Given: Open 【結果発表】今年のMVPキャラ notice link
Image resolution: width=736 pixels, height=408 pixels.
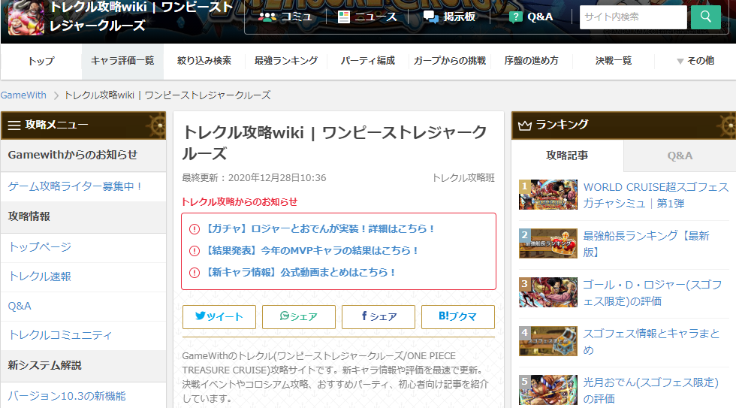Looking at the screenshot, I should pyautogui.click(x=311, y=251).
